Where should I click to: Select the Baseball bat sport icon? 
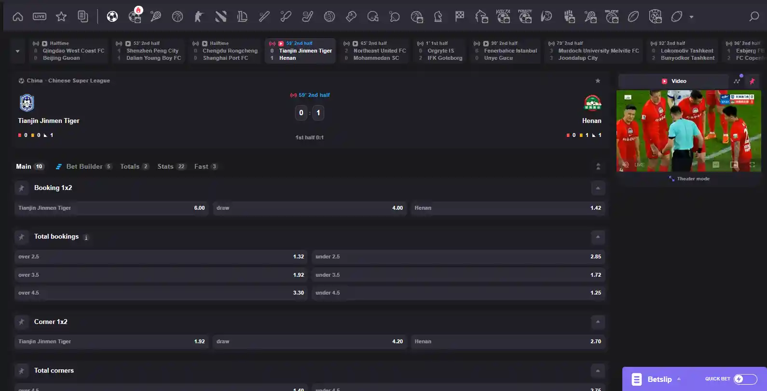tap(264, 17)
